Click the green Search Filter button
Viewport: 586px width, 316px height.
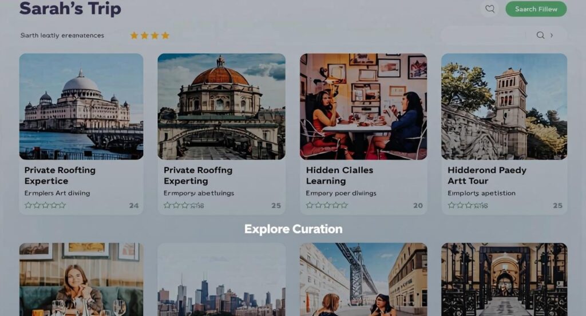pyautogui.click(x=536, y=9)
